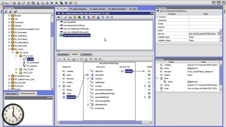Switch to the FF_Xml editor tab
The image size is (226, 127).
(x=132, y=9)
